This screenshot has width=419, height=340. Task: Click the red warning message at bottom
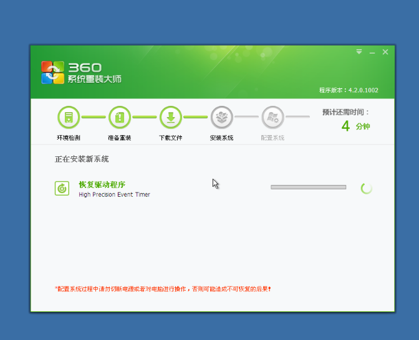163,289
